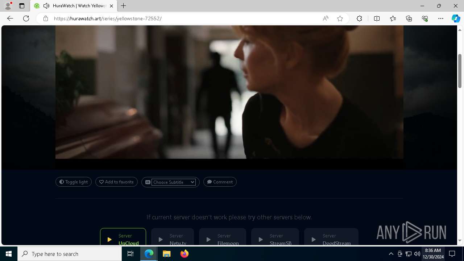Enable Split screen view
This screenshot has height=261, width=464.
[377, 18]
